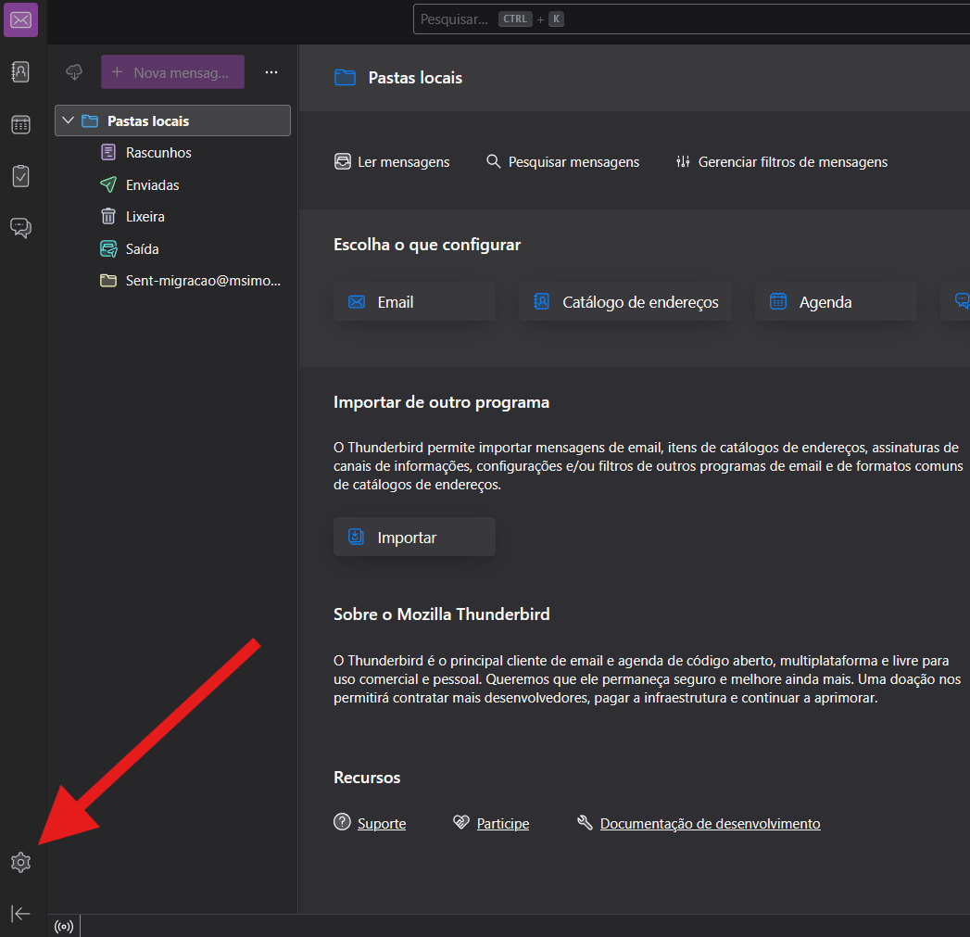Open the Chat sidebar icon

pyautogui.click(x=20, y=228)
